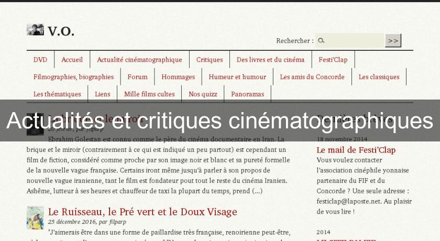Screen dimensions: 440x241
Task: Open Des livres et du cinéma
Action: (x=270, y=60)
